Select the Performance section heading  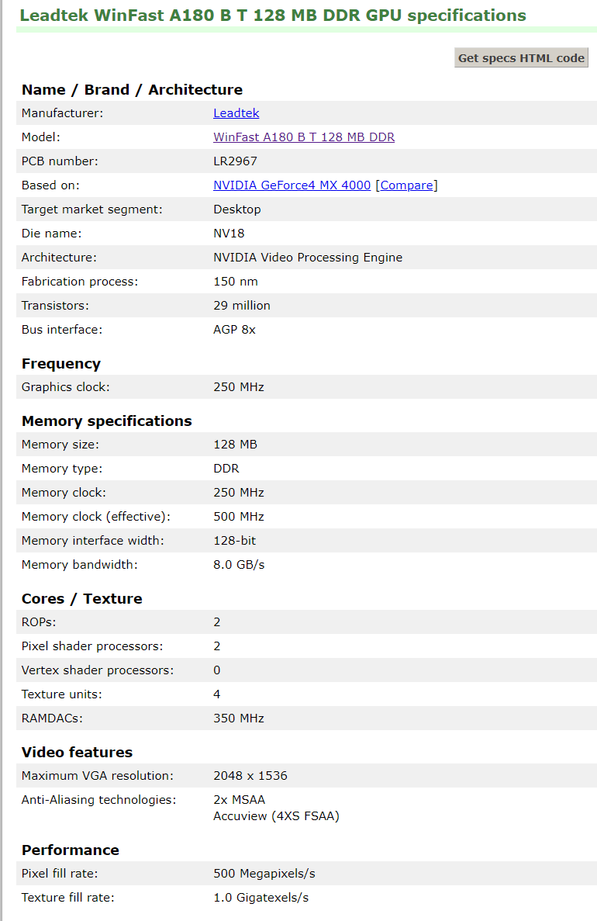coord(70,850)
